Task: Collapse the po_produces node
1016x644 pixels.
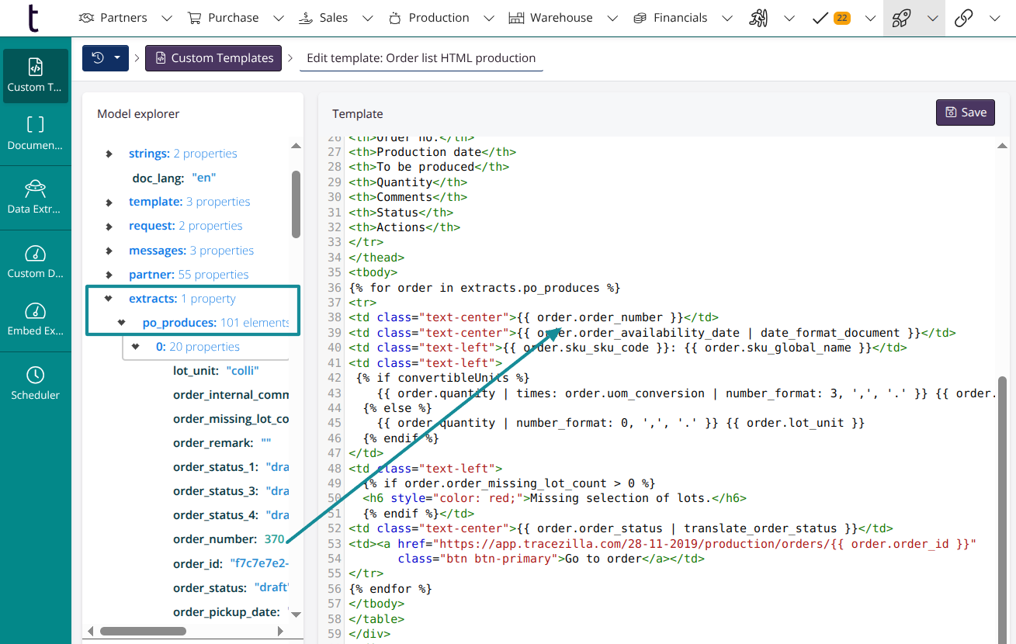Action: [x=122, y=323]
